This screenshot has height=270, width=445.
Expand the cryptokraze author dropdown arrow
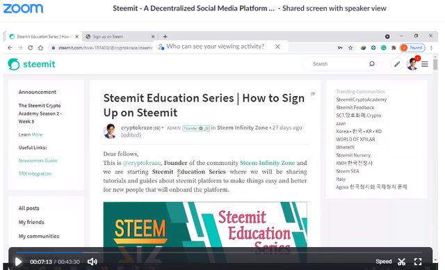point(163,128)
